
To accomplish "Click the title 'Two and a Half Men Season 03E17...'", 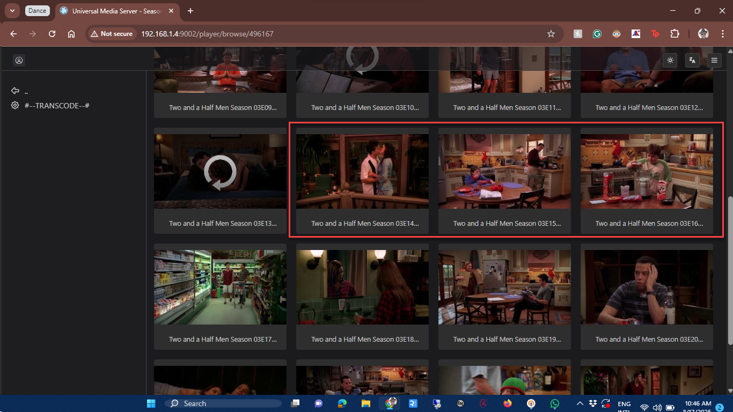I will click(x=223, y=339).
